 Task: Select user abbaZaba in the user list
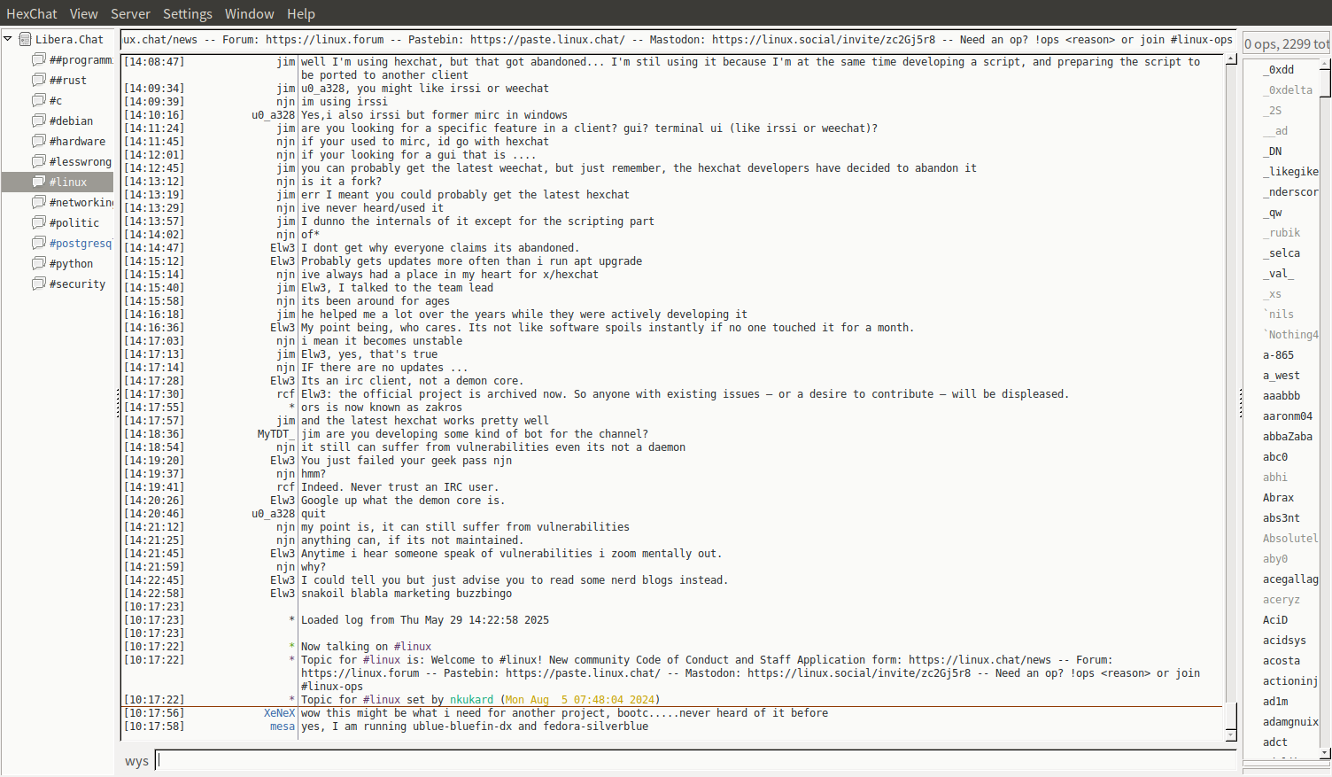pyautogui.click(x=1288, y=437)
